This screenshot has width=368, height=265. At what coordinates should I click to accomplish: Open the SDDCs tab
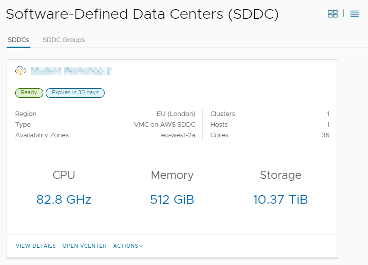click(18, 40)
